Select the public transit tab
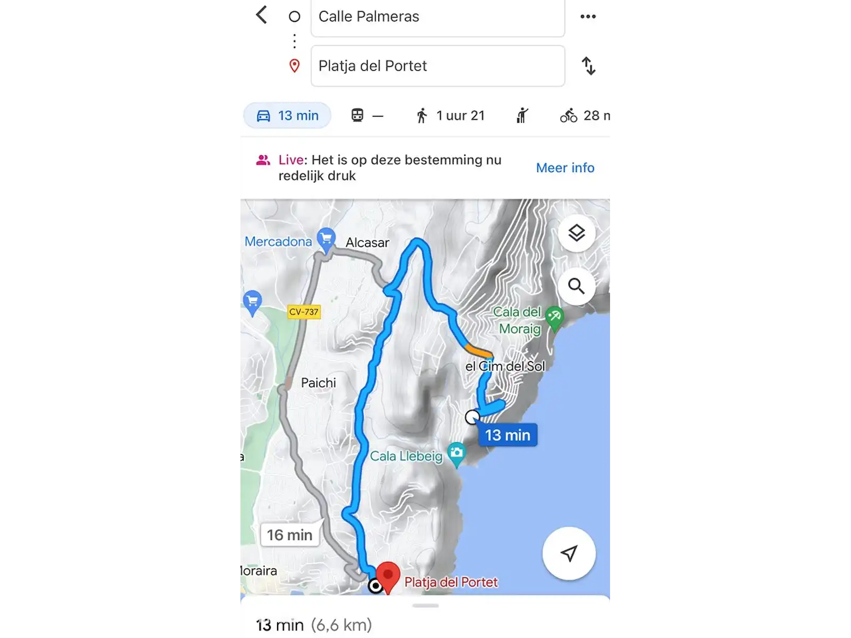851x638 pixels. 367,115
